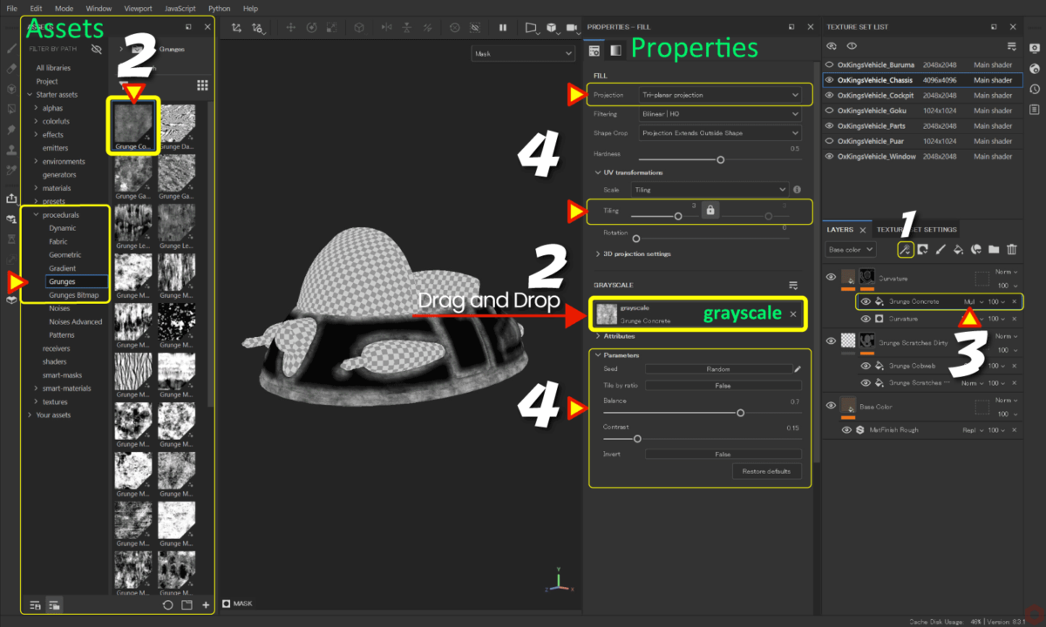Open the JavaScript menu
Screen dimensions: 1046x627
coord(180,8)
